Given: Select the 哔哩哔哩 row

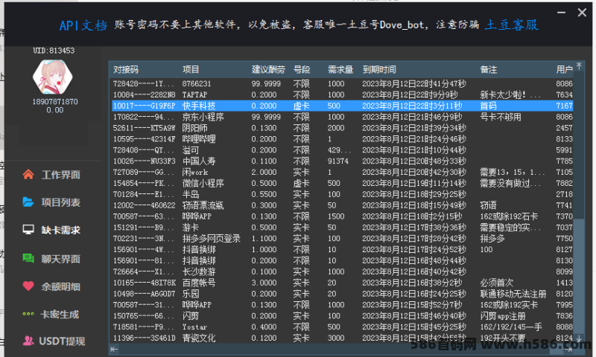Looking at the screenshot, I should pos(343,139).
